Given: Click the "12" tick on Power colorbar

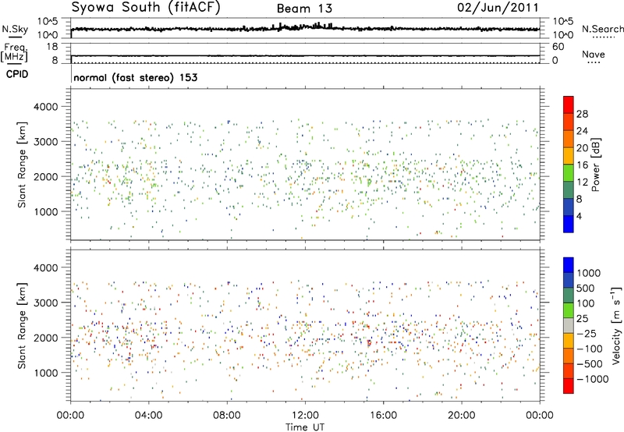Looking at the screenshot, I should click(582, 182).
